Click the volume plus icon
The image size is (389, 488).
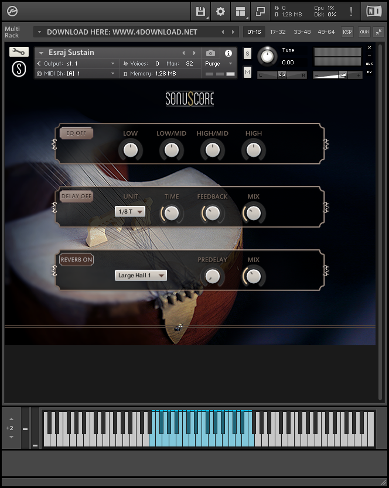point(359,75)
